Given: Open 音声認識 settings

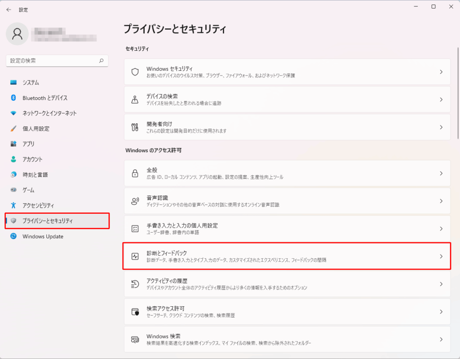Looking at the screenshot, I should (287, 201).
